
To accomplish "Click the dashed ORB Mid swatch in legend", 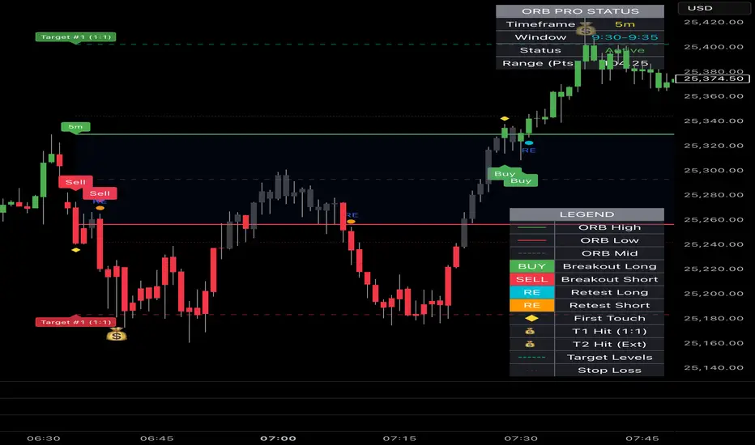I will coord(531,253).
